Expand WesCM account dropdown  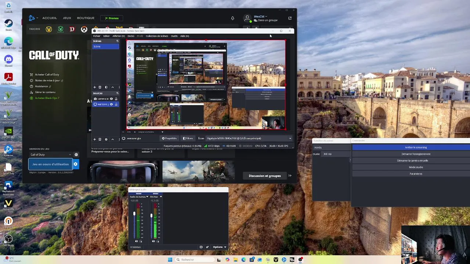coord(260,16)
